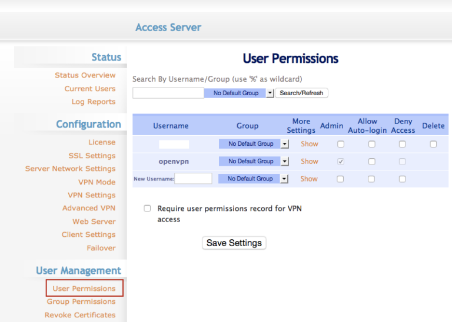Click the Username column header
Image resolution: width=452 pixels, height=322 pixels.
(x=171, y=126)
